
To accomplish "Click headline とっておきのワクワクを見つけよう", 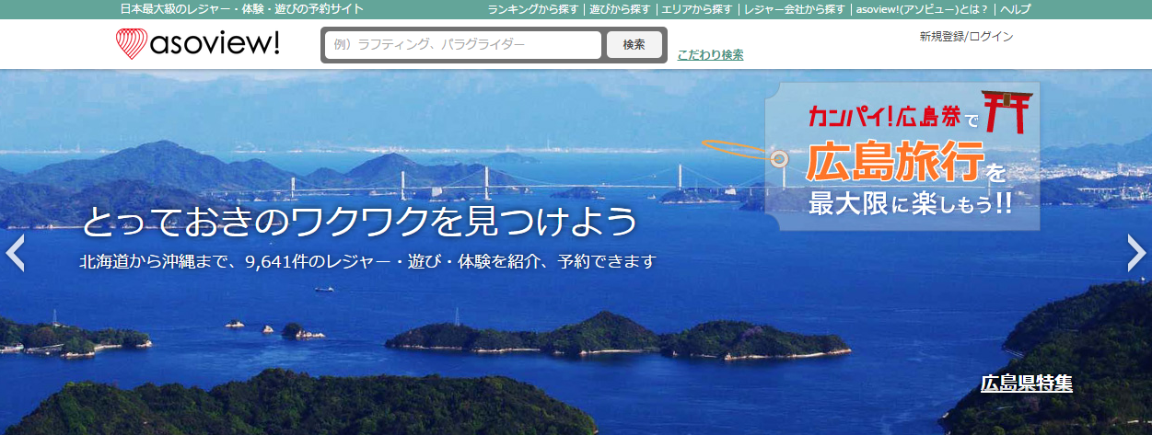I will pos(359,221).
